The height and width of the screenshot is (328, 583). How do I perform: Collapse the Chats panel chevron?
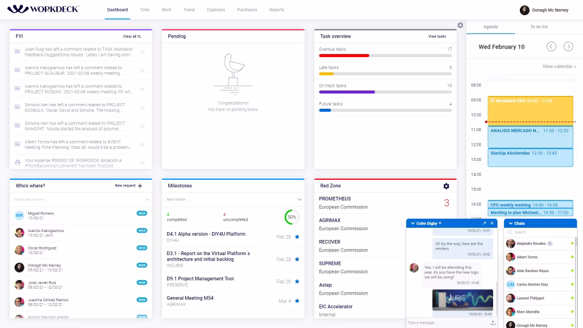pyautogui.click(x=510, y=224)
